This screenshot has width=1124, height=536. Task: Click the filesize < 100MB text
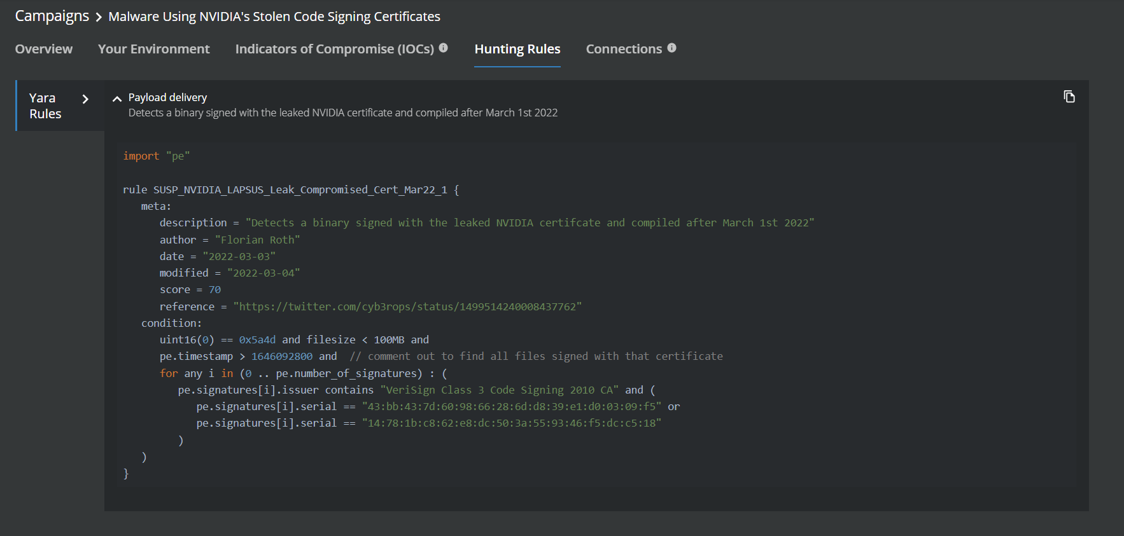tap(355, 340)
